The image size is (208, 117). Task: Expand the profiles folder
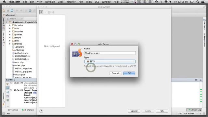[x=10, y=34]
